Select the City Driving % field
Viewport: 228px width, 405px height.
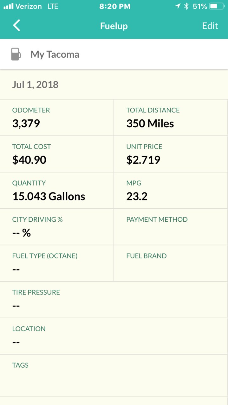coord(57,227)
